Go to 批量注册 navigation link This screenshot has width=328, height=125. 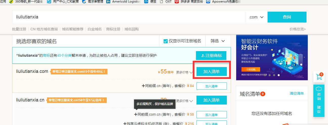[19, 29]
